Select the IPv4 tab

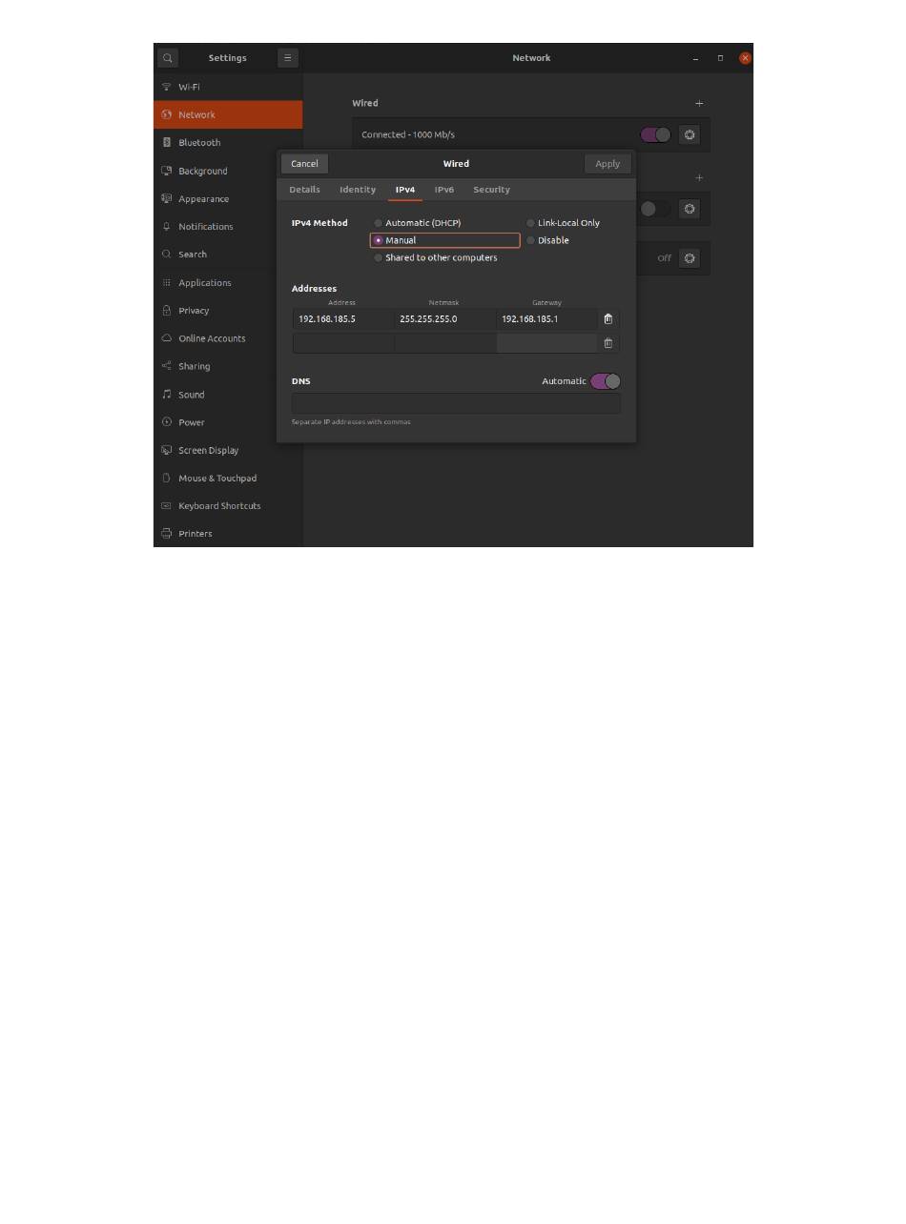pyautogui.click(x=405, y=190)
